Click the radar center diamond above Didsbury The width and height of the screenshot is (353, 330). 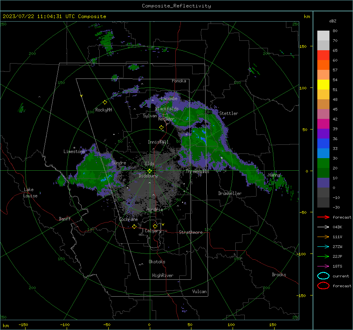point(149,171)
